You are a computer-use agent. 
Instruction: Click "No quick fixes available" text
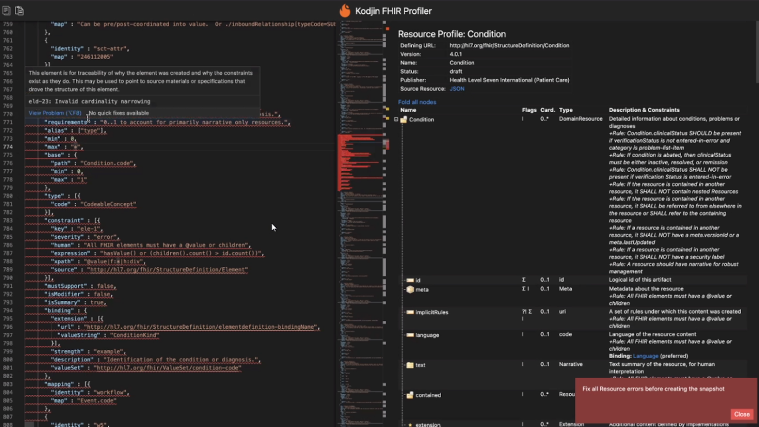click(x=119, y=113)
